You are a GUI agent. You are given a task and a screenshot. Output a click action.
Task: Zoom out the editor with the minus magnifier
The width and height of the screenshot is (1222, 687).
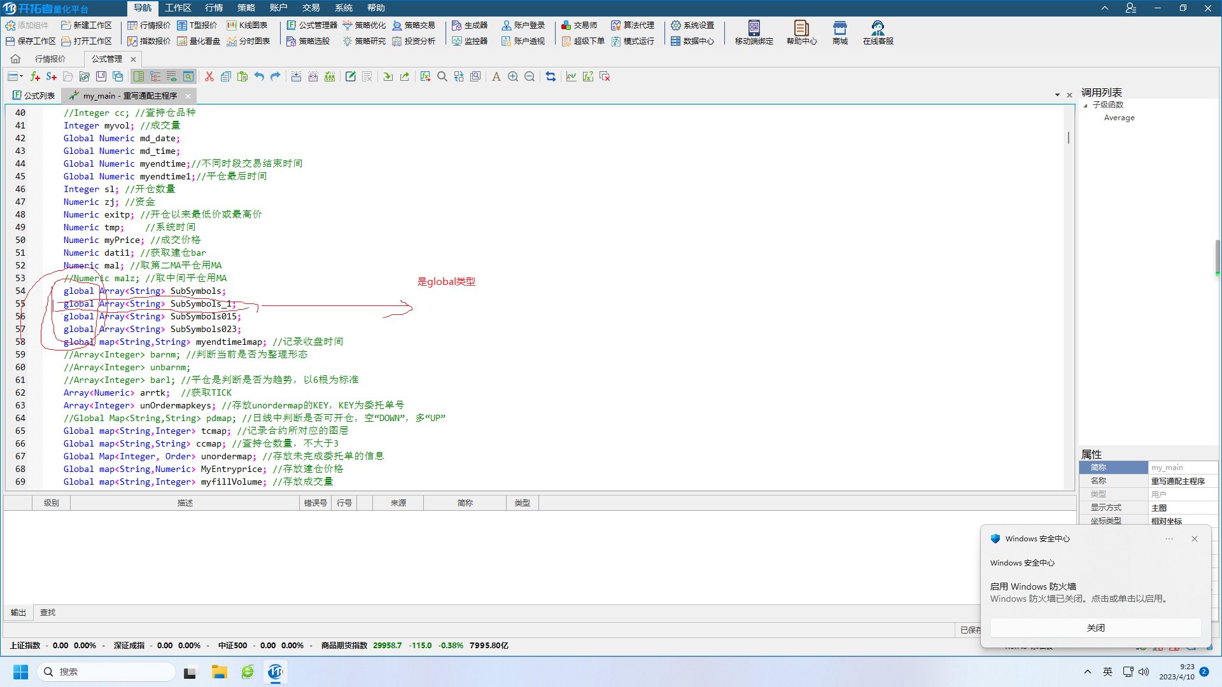[530, 76]
